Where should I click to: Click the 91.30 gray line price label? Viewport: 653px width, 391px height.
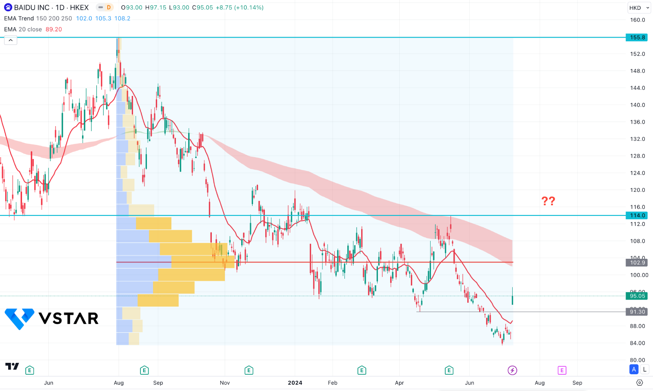(x=637, y=312)
